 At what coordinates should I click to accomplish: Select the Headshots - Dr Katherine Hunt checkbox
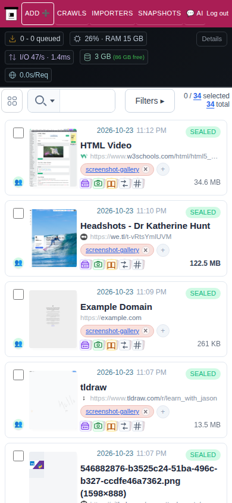(18, 213)
